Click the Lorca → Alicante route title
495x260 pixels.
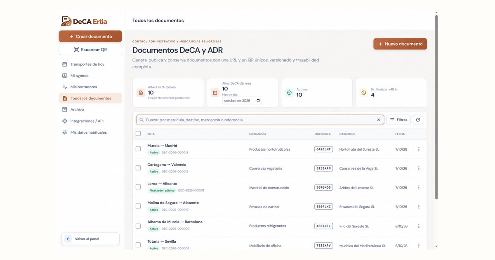(x=163, y=184)
